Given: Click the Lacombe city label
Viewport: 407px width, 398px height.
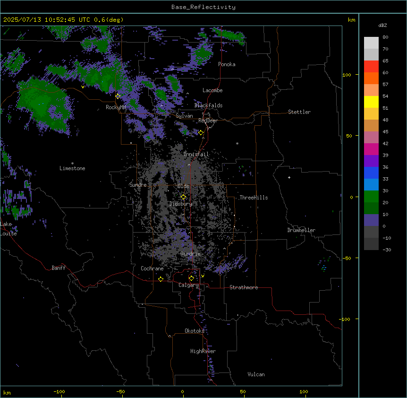Looking at the screenshot, I should click(212, 90).
